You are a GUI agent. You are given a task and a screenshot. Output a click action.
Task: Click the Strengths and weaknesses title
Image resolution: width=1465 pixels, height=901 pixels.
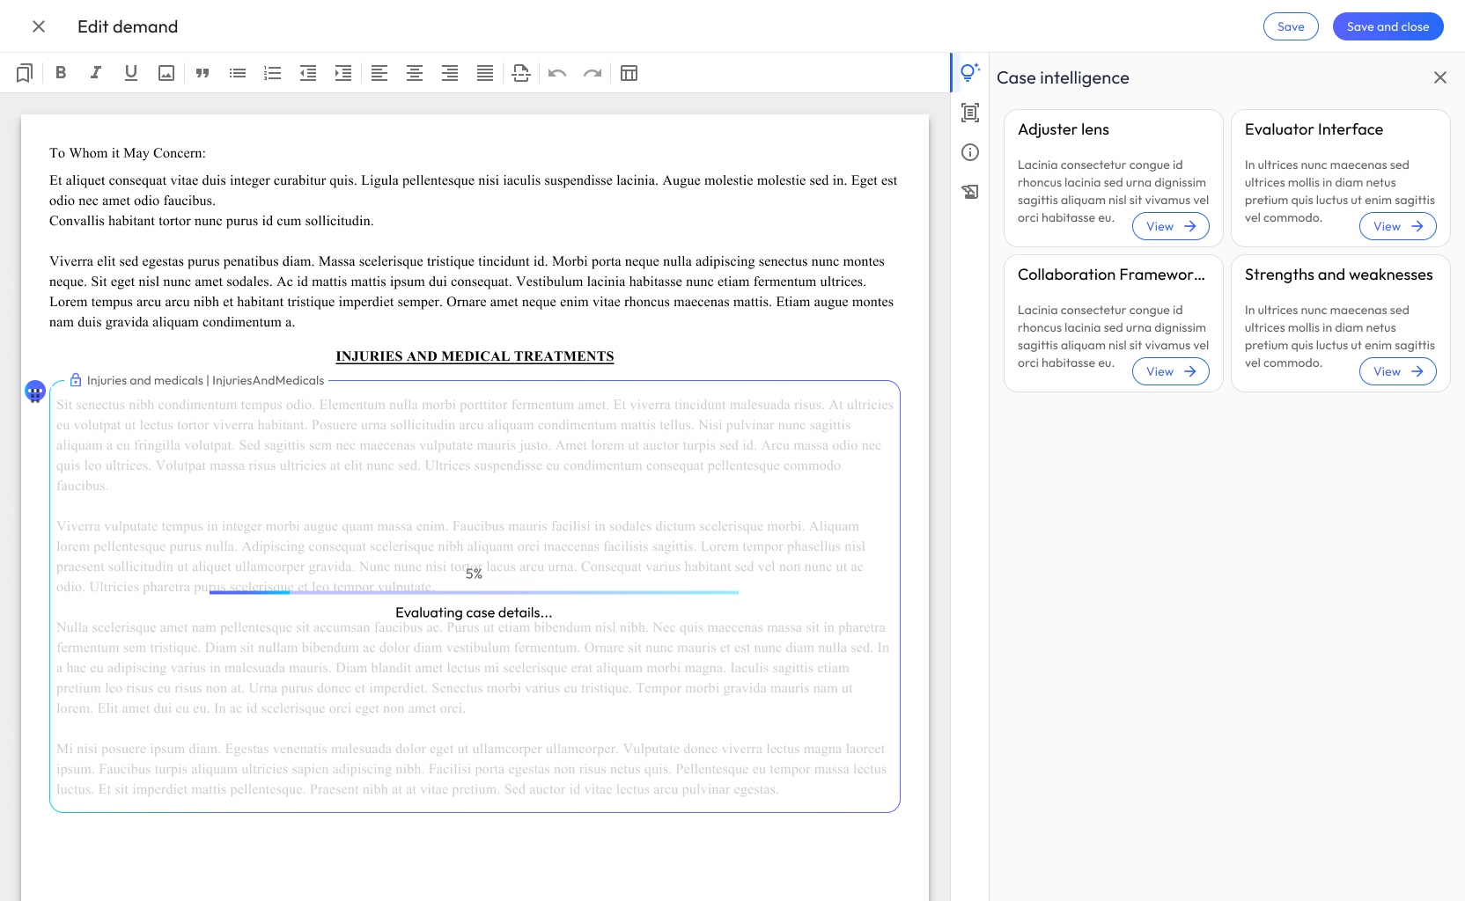coord(1338,275)
